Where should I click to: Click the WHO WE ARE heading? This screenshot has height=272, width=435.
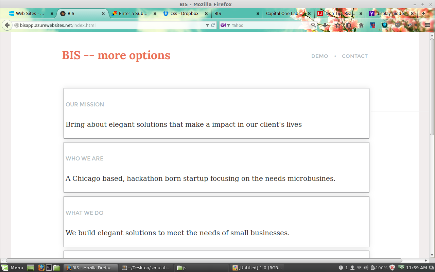point(85,158)
